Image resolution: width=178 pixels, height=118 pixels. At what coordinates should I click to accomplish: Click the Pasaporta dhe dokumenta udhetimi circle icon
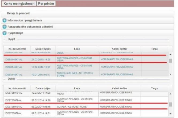[5, 27]
